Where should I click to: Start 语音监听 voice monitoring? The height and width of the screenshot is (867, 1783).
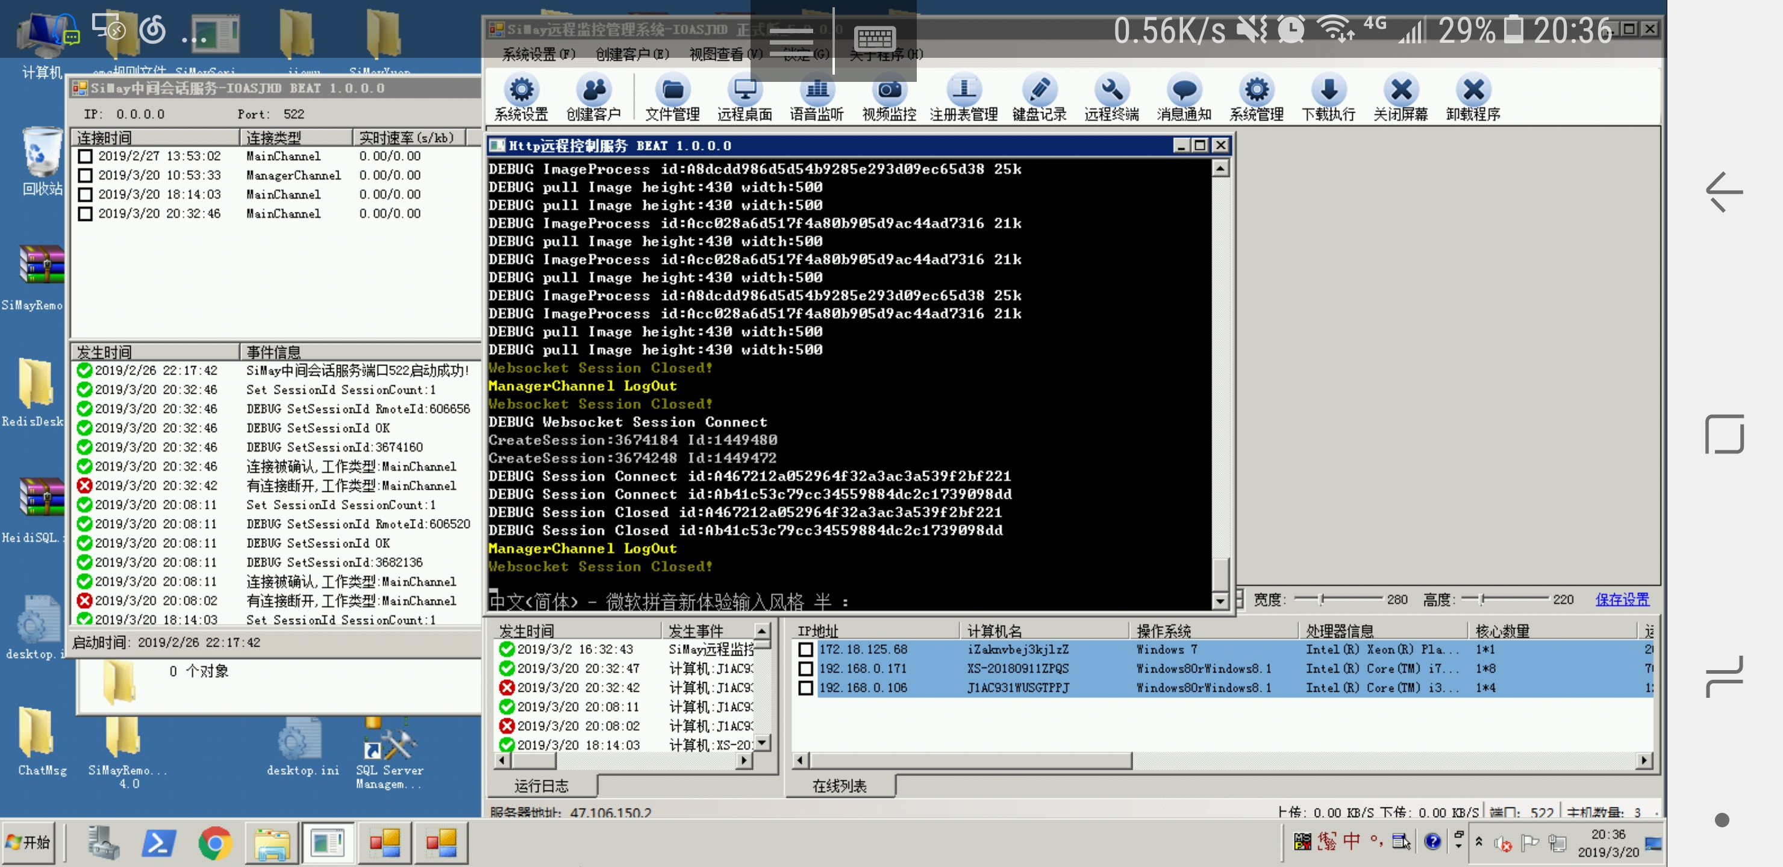(817, 98)
